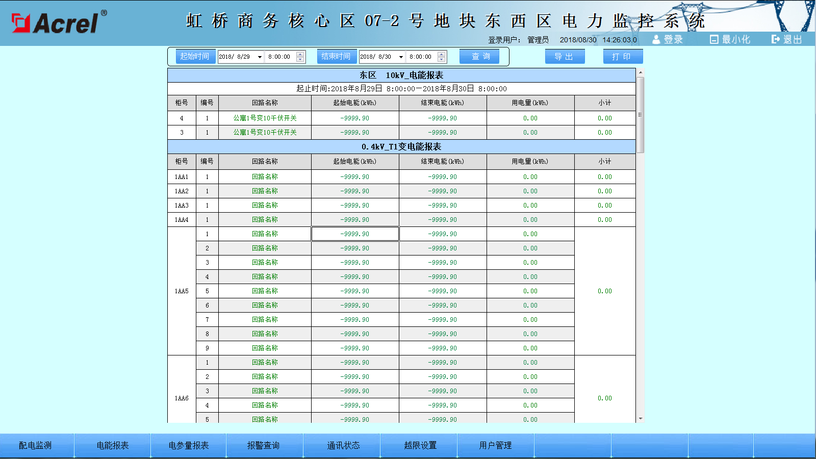Click the login user icon 登录
The width and height of the screenshot is (816, 459).
point(668,39)
